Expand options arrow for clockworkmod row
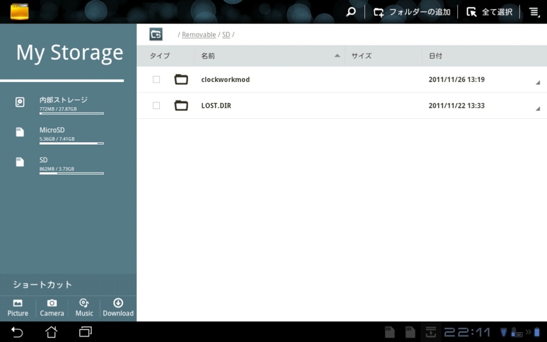 click(537, 83)
